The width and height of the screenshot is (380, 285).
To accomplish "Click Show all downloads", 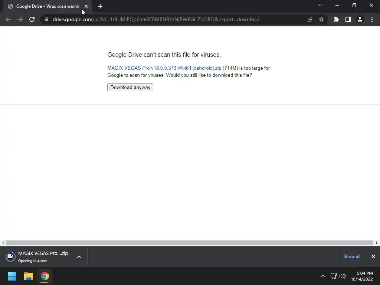I will point(352,256).
